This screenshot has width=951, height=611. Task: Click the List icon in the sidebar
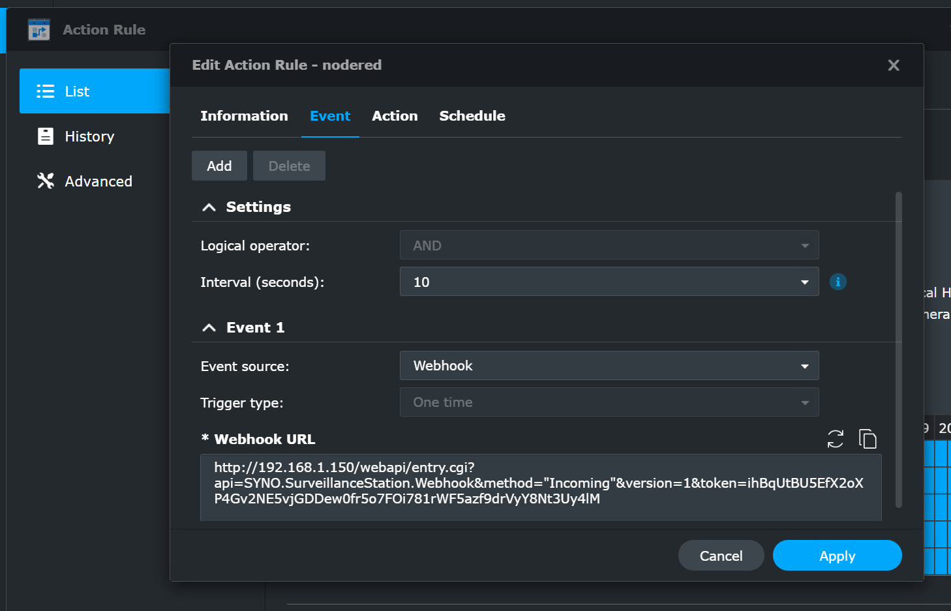45,91
